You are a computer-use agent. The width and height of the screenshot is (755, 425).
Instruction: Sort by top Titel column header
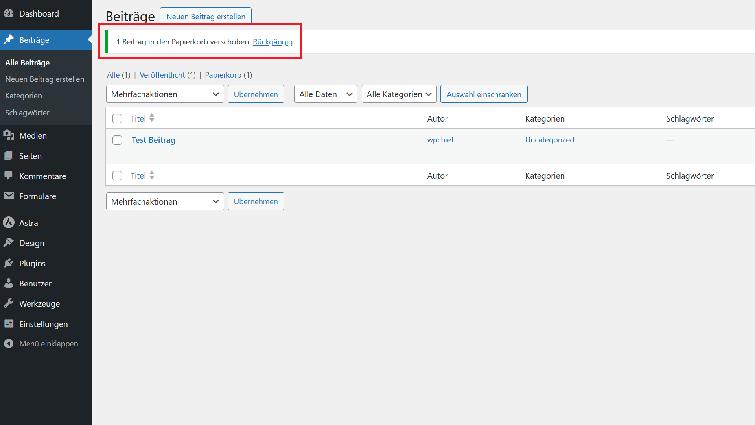tap(138, 118)
